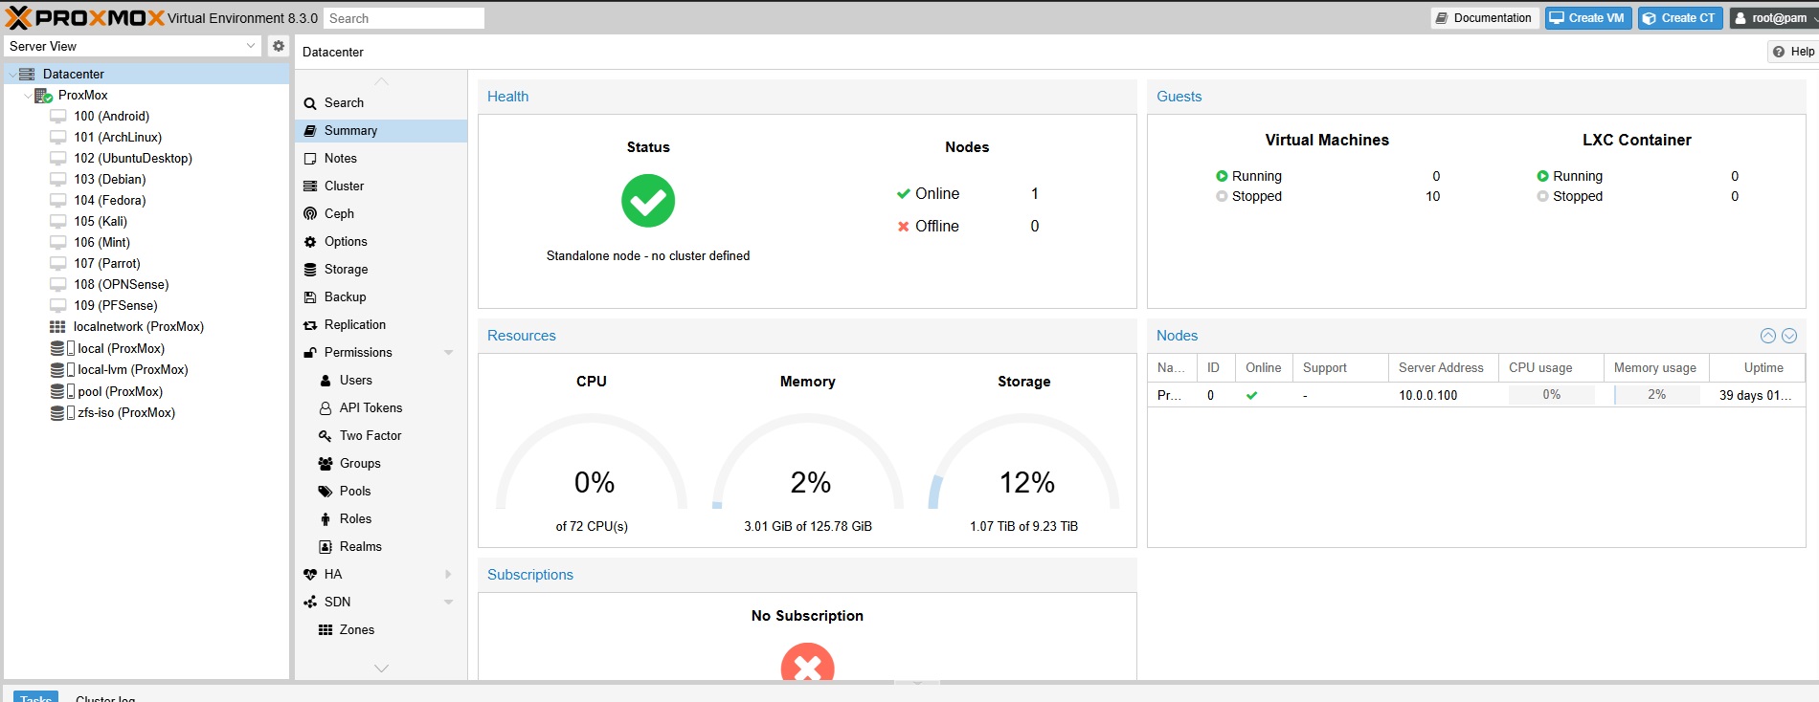Open the Backup section
This screenshot has width=1819, height=702.
click(345, 296)
